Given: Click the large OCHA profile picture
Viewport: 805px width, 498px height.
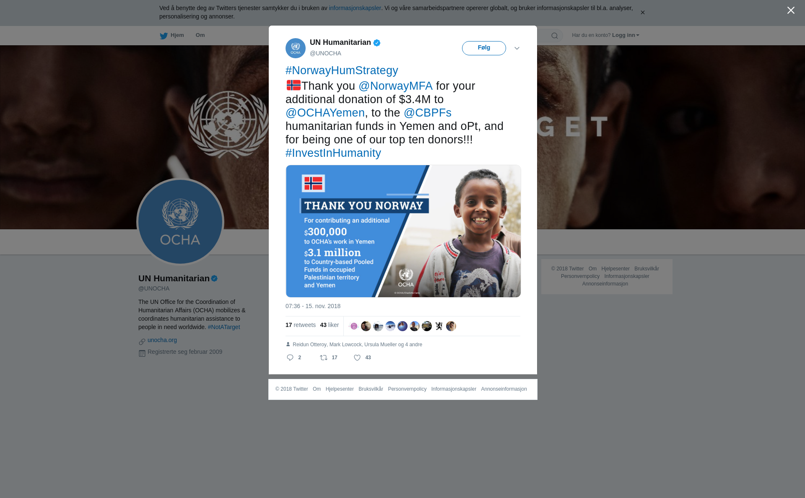Looking at the screenshot, I should pos(180,222).
